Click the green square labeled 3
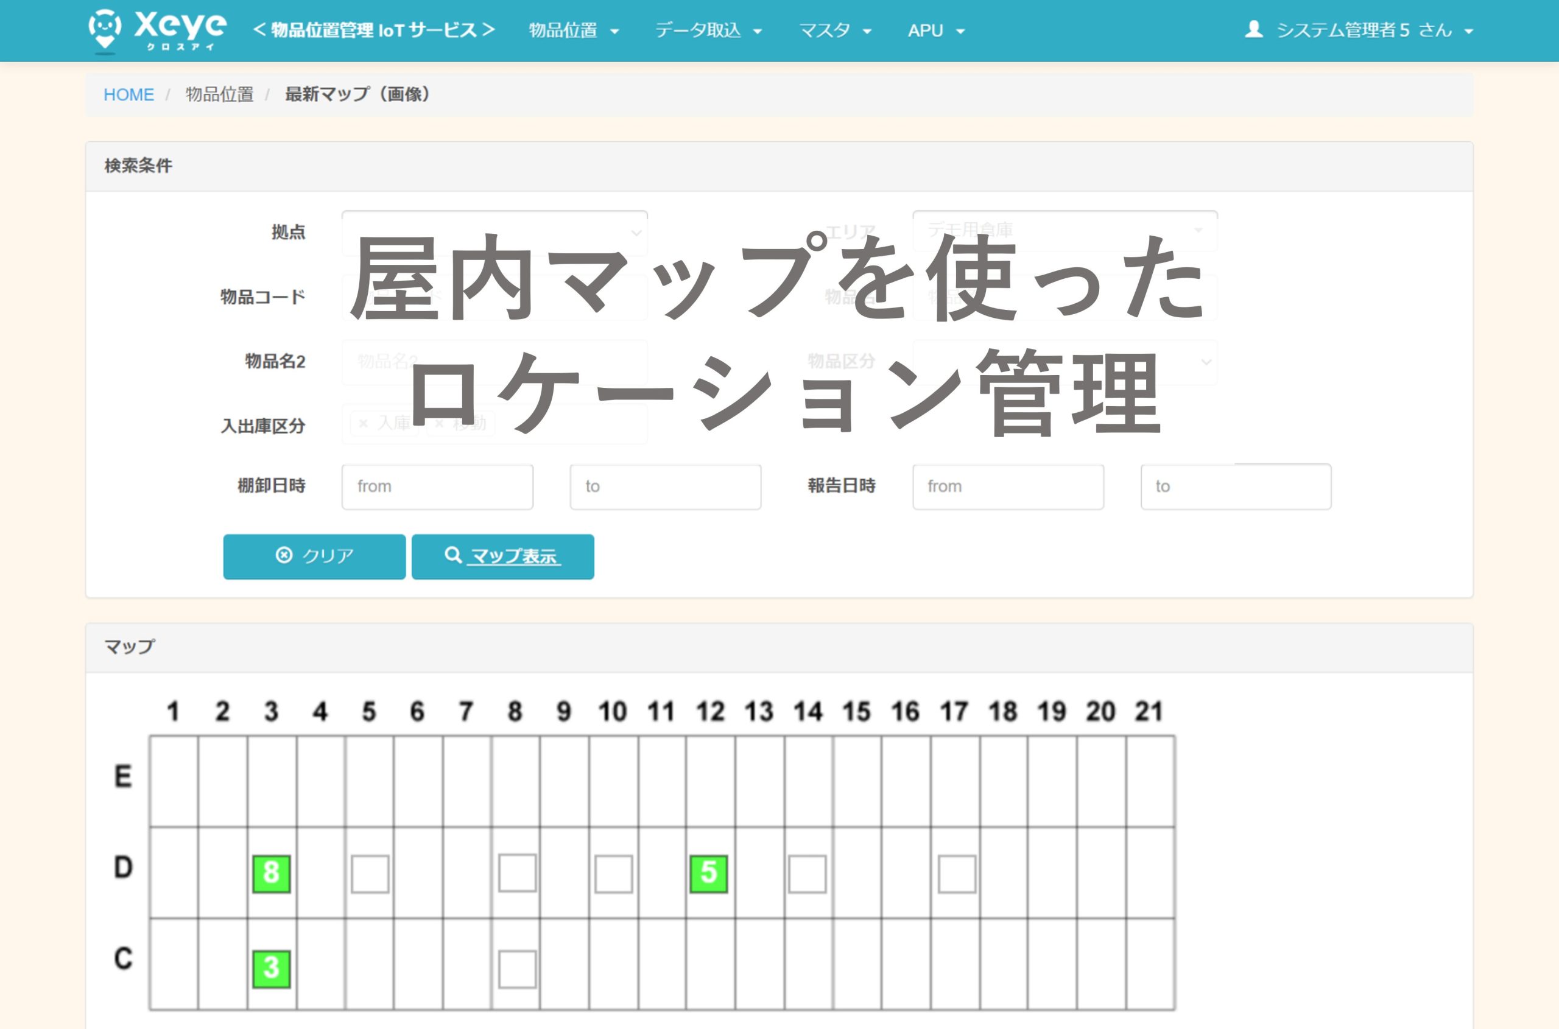The width and height of the screenshot is (1559, 1029). [x=271, y=969]
